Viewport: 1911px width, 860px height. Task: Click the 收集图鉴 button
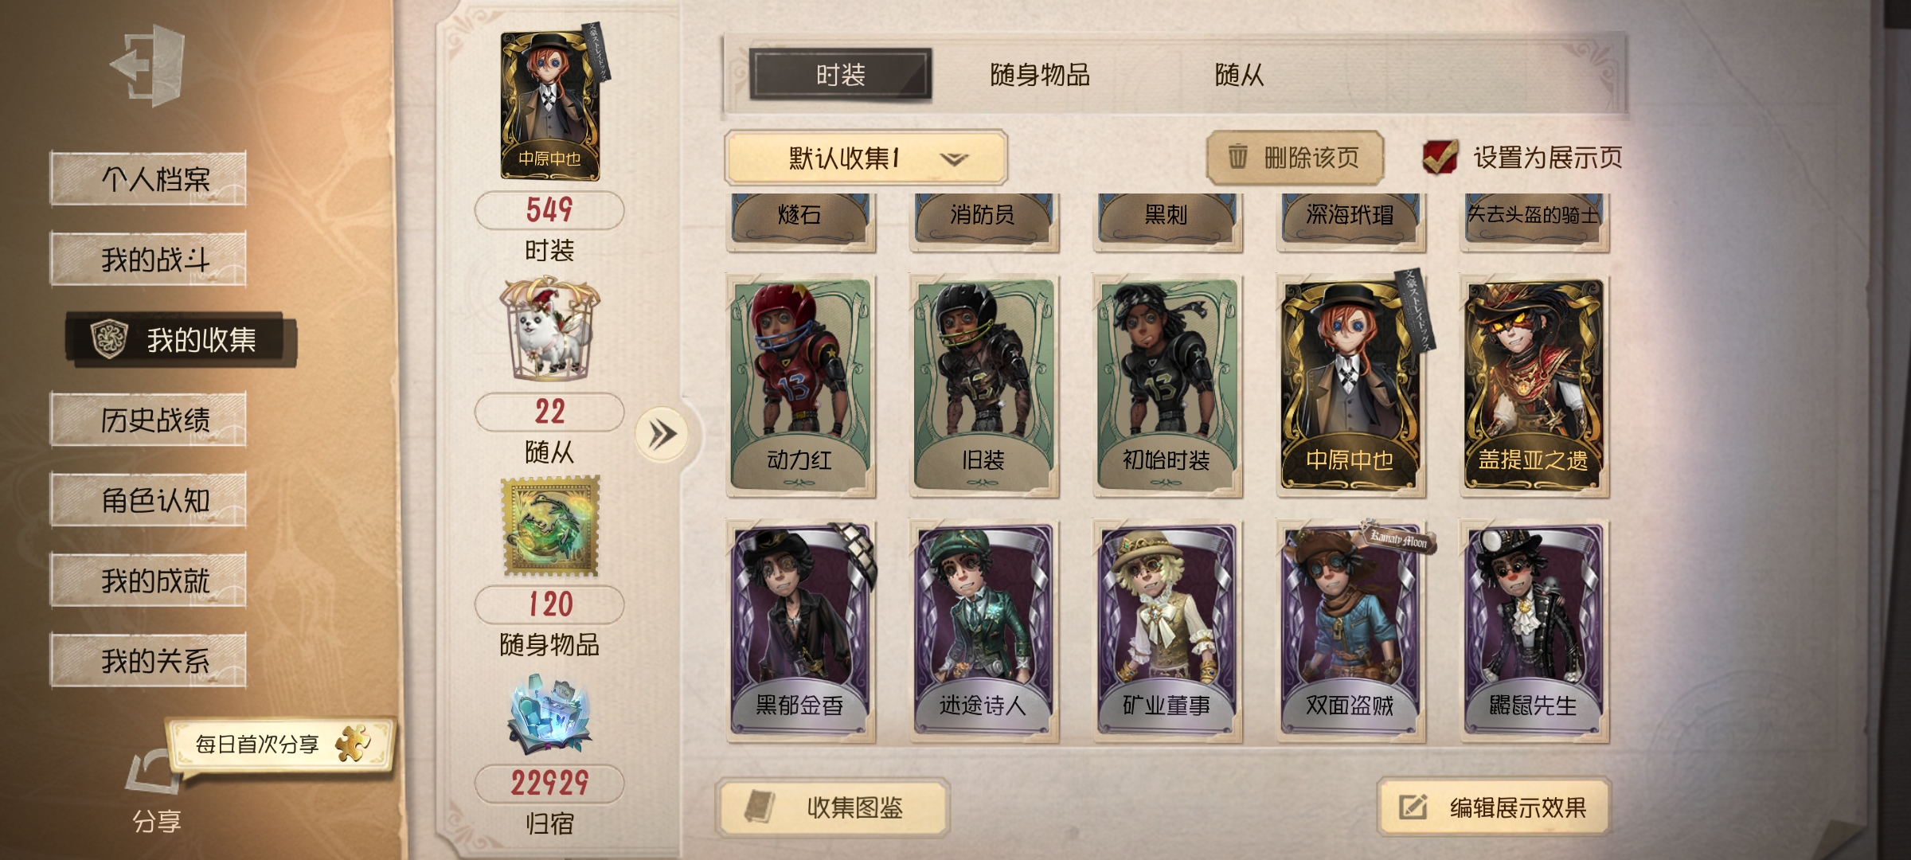(833, 807)
